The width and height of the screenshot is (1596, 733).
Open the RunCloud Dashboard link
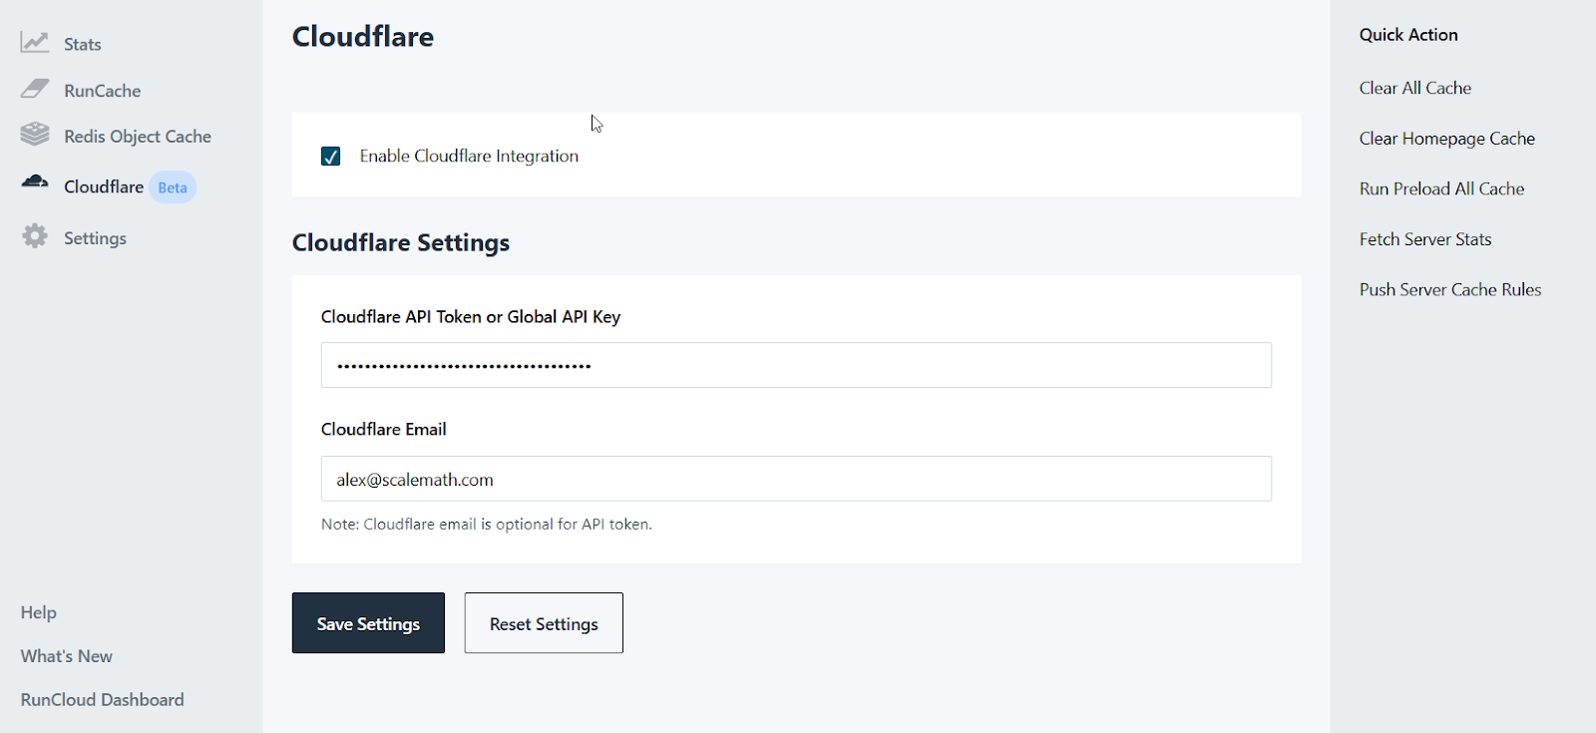(102, 700)
